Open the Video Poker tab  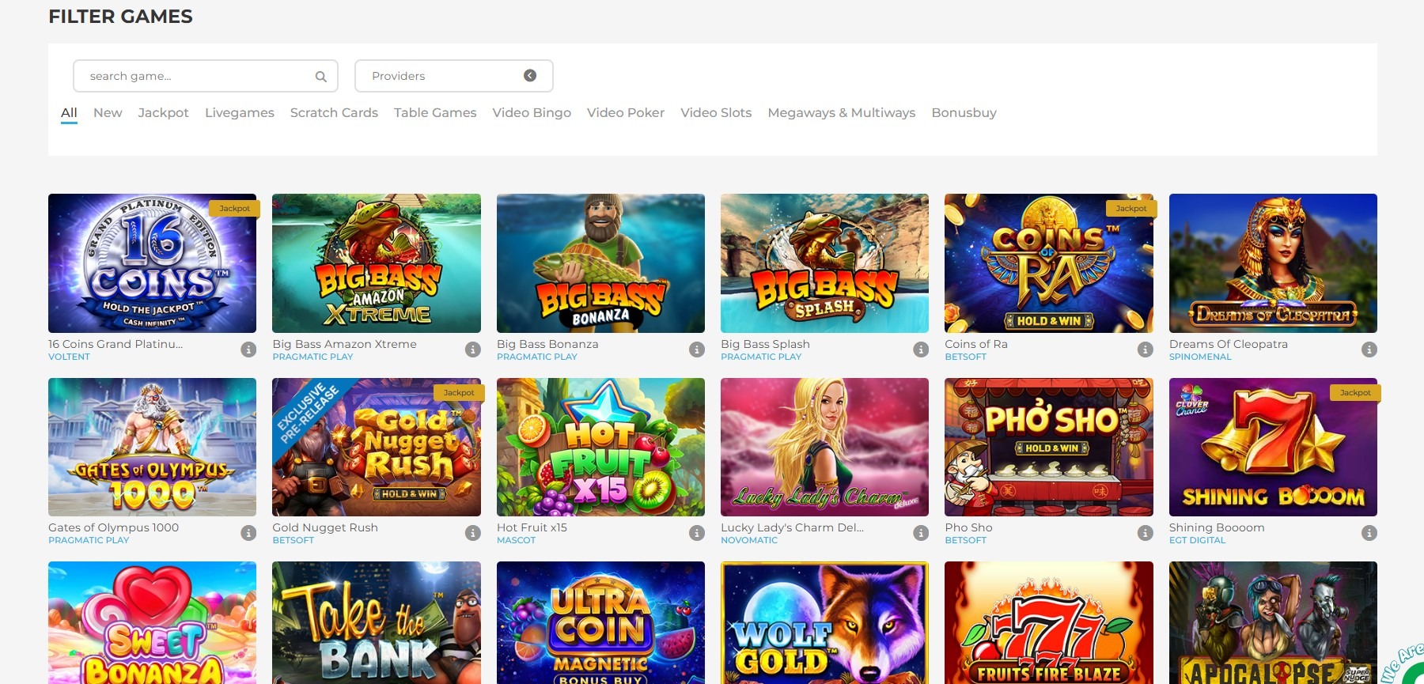click(x=626, y=113)
